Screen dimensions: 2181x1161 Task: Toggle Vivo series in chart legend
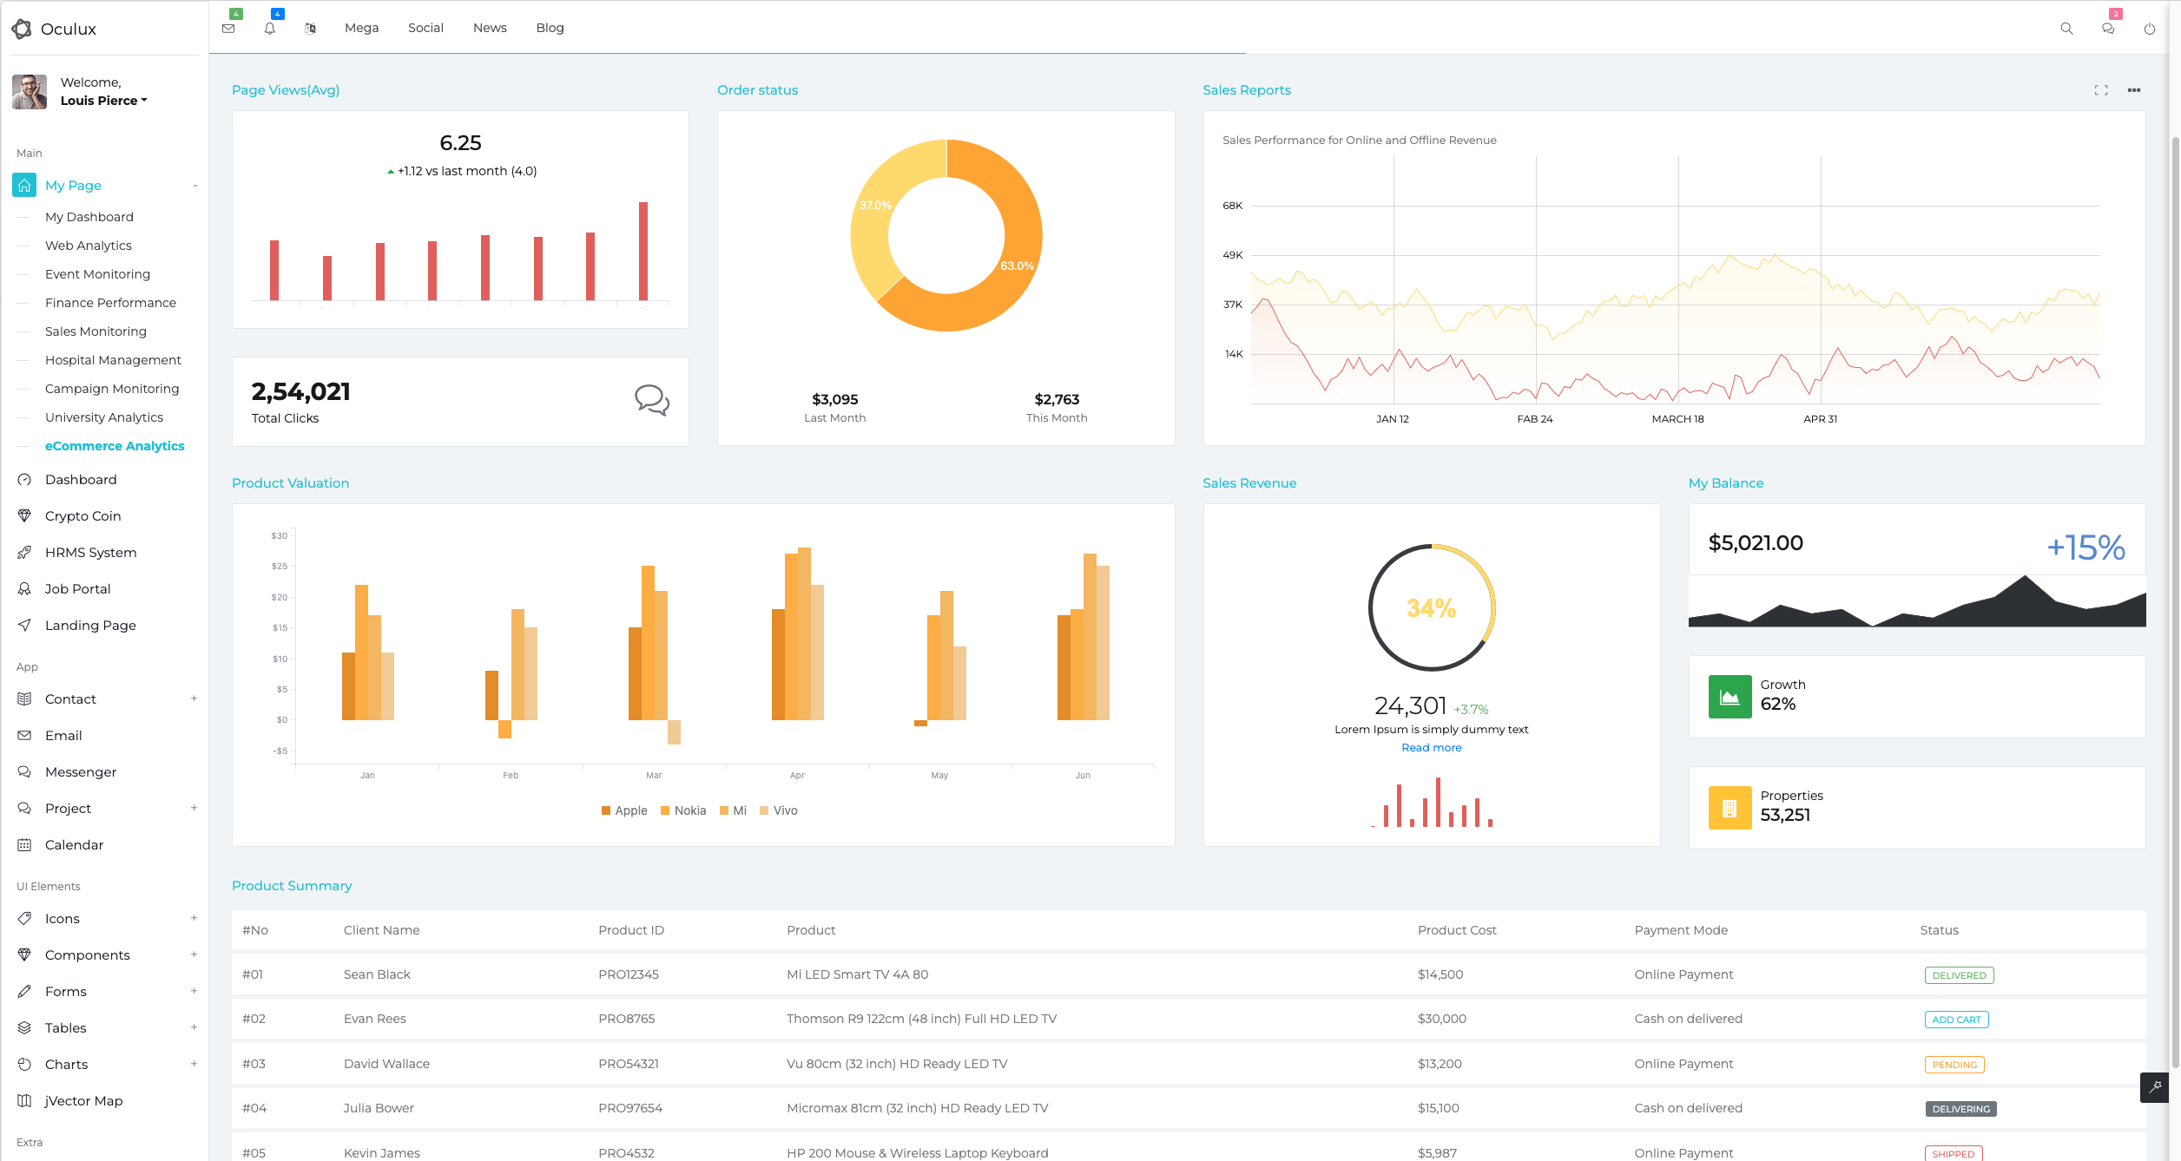point(779,810)
